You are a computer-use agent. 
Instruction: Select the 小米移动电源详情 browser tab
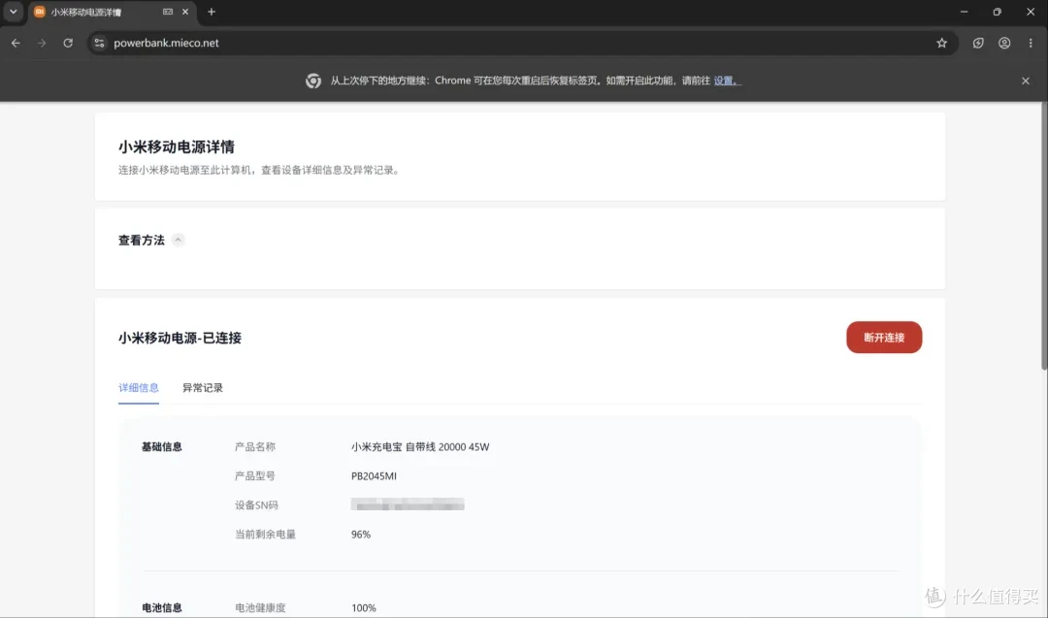coord(113,12)
